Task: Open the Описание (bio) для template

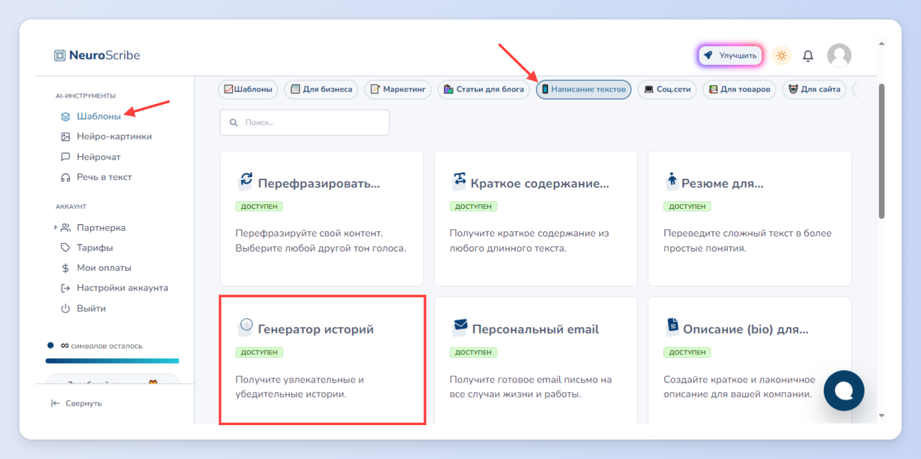Action: click(749, 360)
